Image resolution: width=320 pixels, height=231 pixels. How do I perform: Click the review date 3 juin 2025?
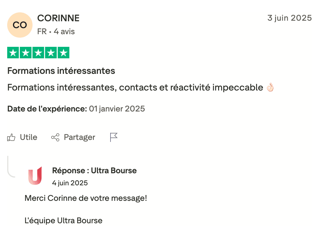[x=289, y=18]
